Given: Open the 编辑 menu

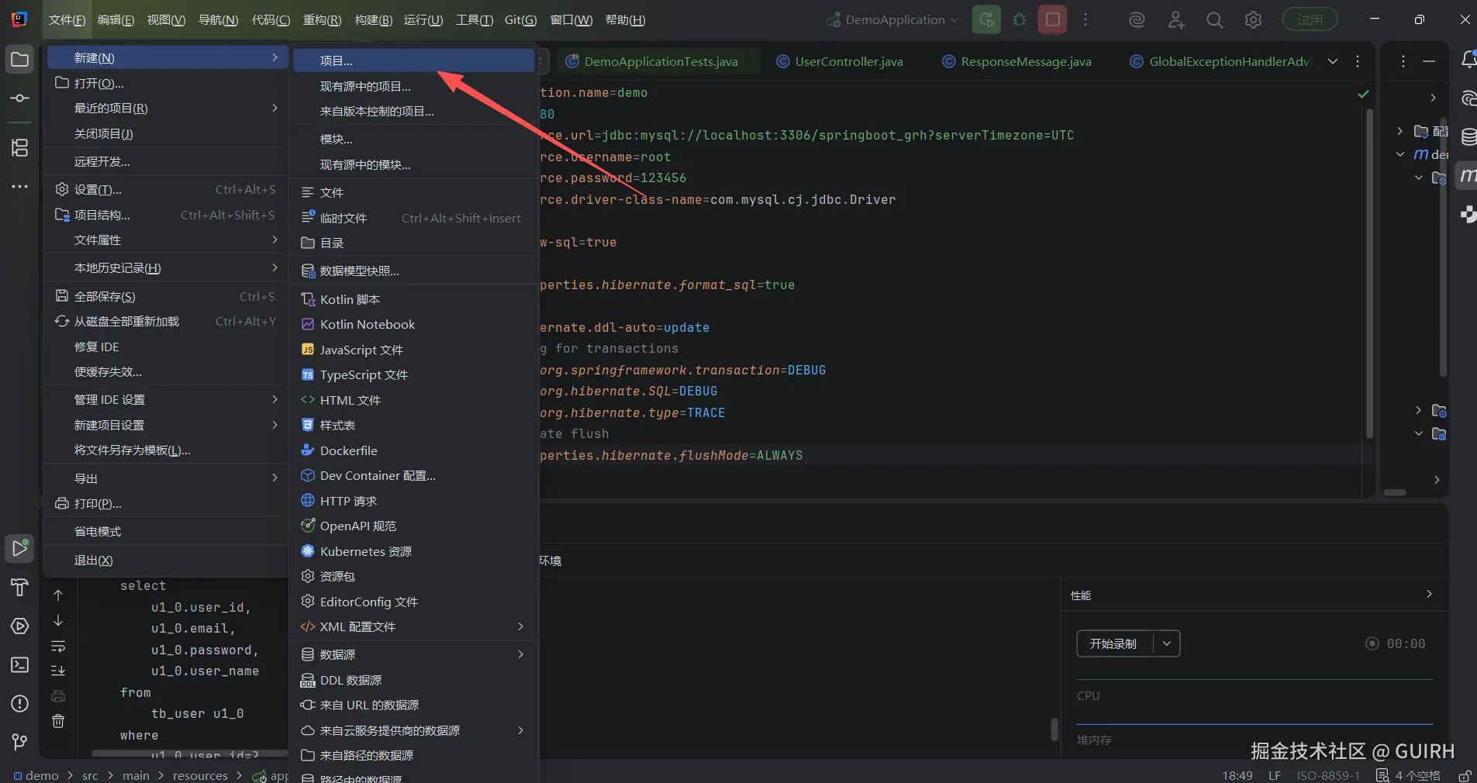Looking at the screenshot, I should tap(116, 20).
